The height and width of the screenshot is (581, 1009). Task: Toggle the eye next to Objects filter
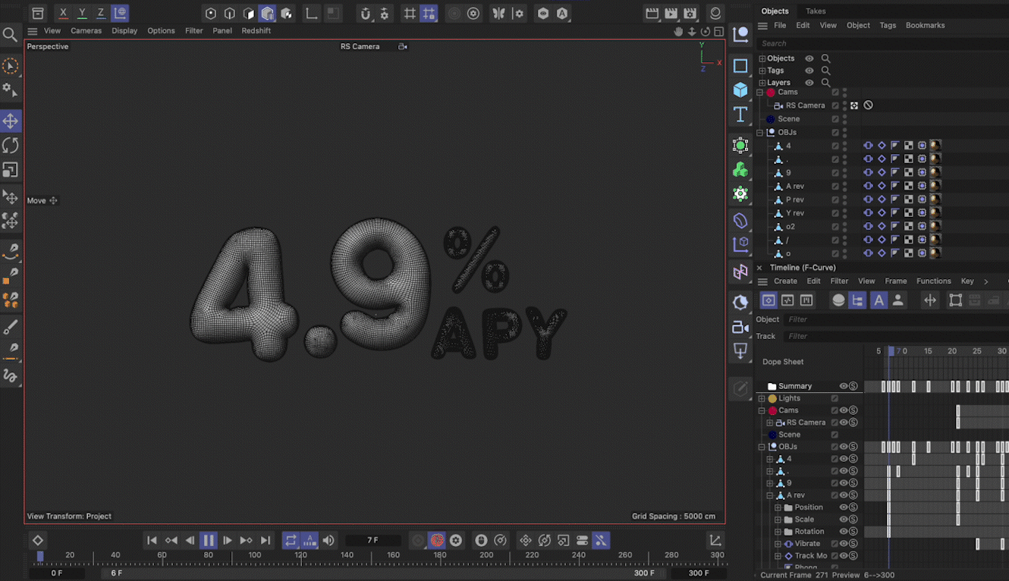[809, 58]
